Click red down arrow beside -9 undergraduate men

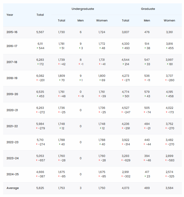point(79,96)
